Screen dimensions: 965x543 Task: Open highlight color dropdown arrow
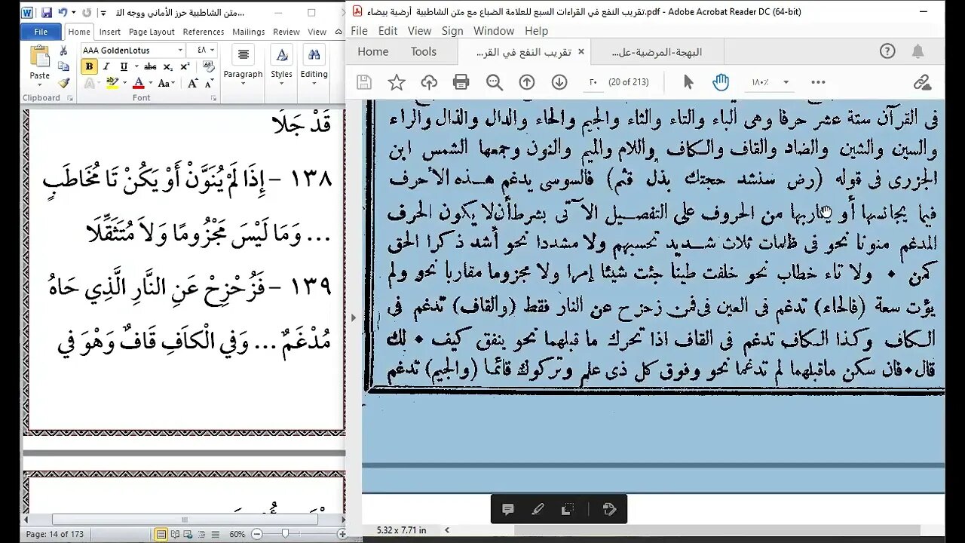tap(124, 83)
